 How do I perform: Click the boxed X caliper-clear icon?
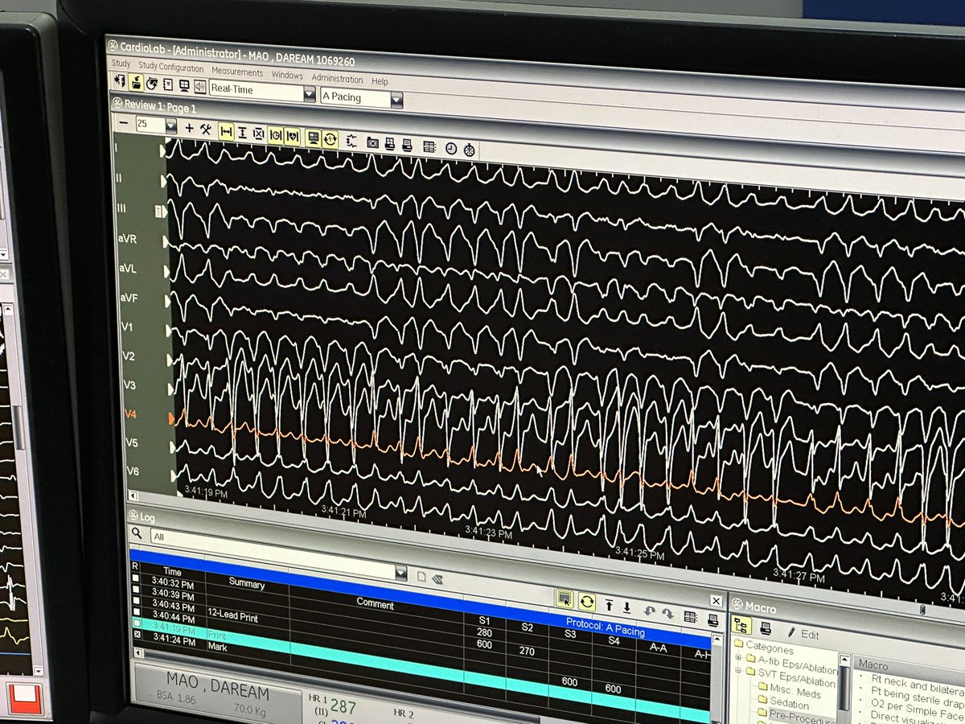click(258, 134)
